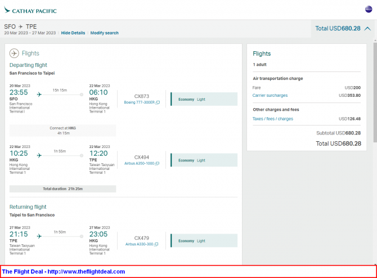
Task: Open Airbus A330-300 aircraft details link
Action: click(139, 244)
